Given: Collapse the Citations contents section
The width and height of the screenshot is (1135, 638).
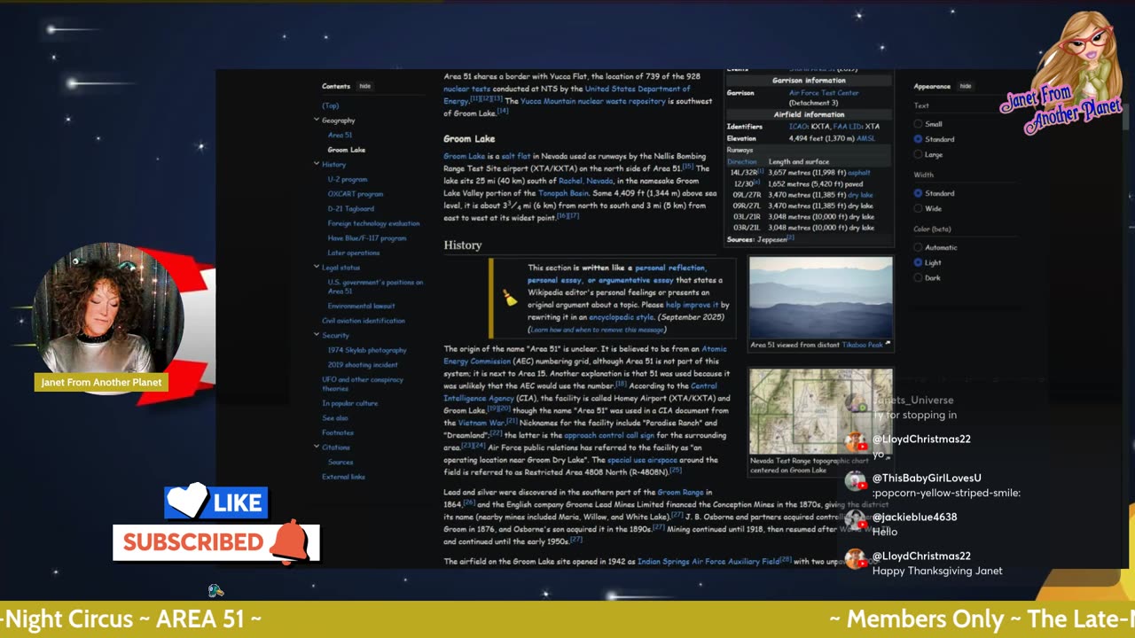Looking at the screenshot, I should (x=317, y=447).
